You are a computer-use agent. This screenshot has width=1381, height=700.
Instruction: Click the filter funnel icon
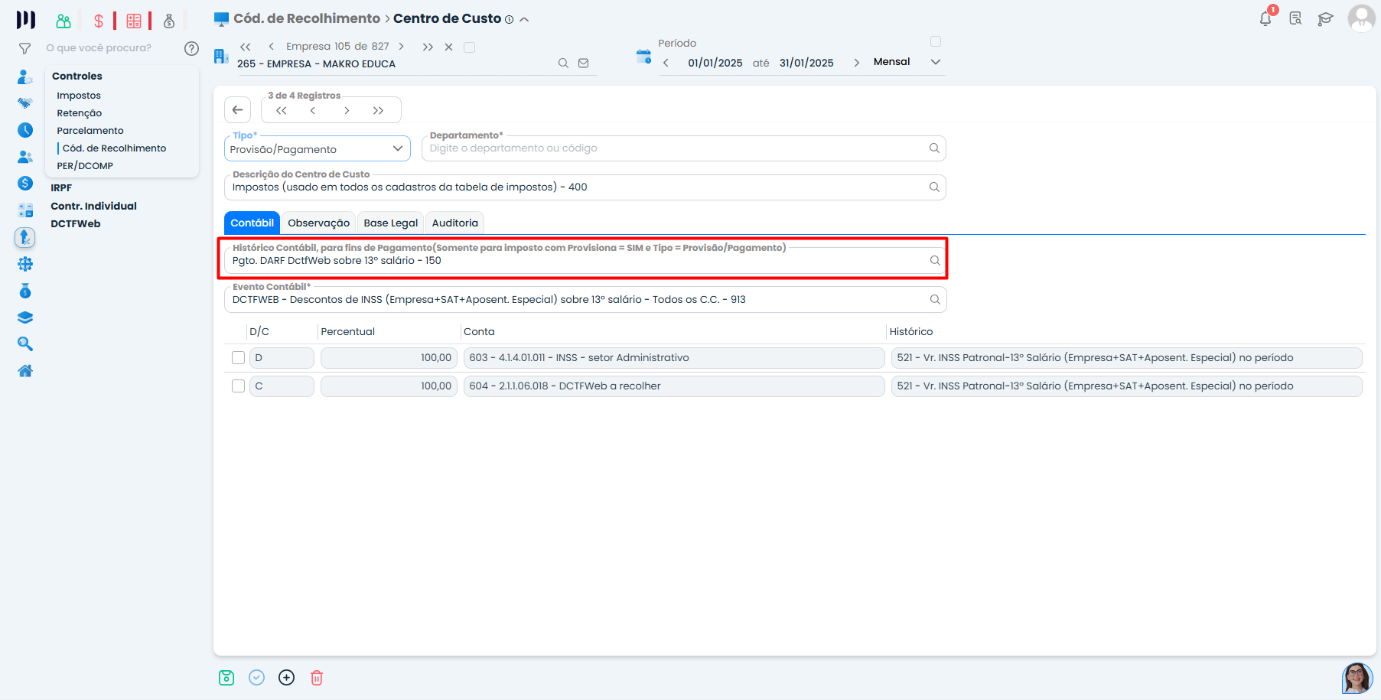click(24, 48)
